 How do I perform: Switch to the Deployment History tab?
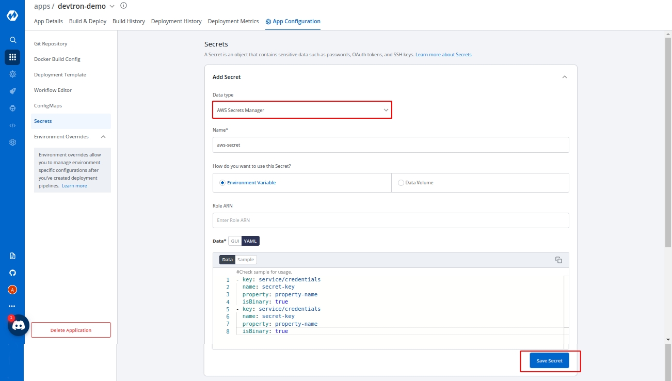click(x=176, y=21)
